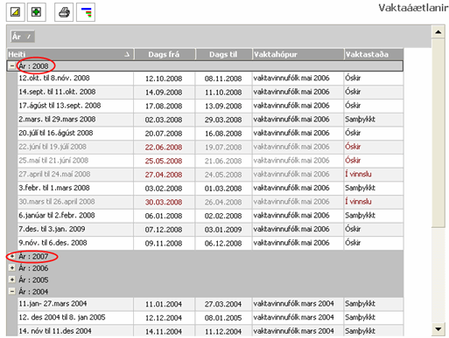Select row '17.ágúst til 13.sept. 2008'
449x338 pixels.
pyautogui.click(x=210, y=106)
